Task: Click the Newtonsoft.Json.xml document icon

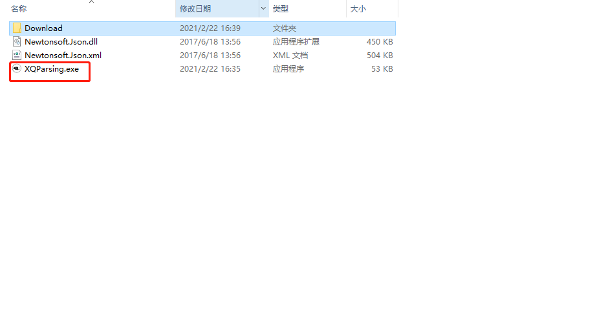Action: pyautogui.click(x=17, y=55)
